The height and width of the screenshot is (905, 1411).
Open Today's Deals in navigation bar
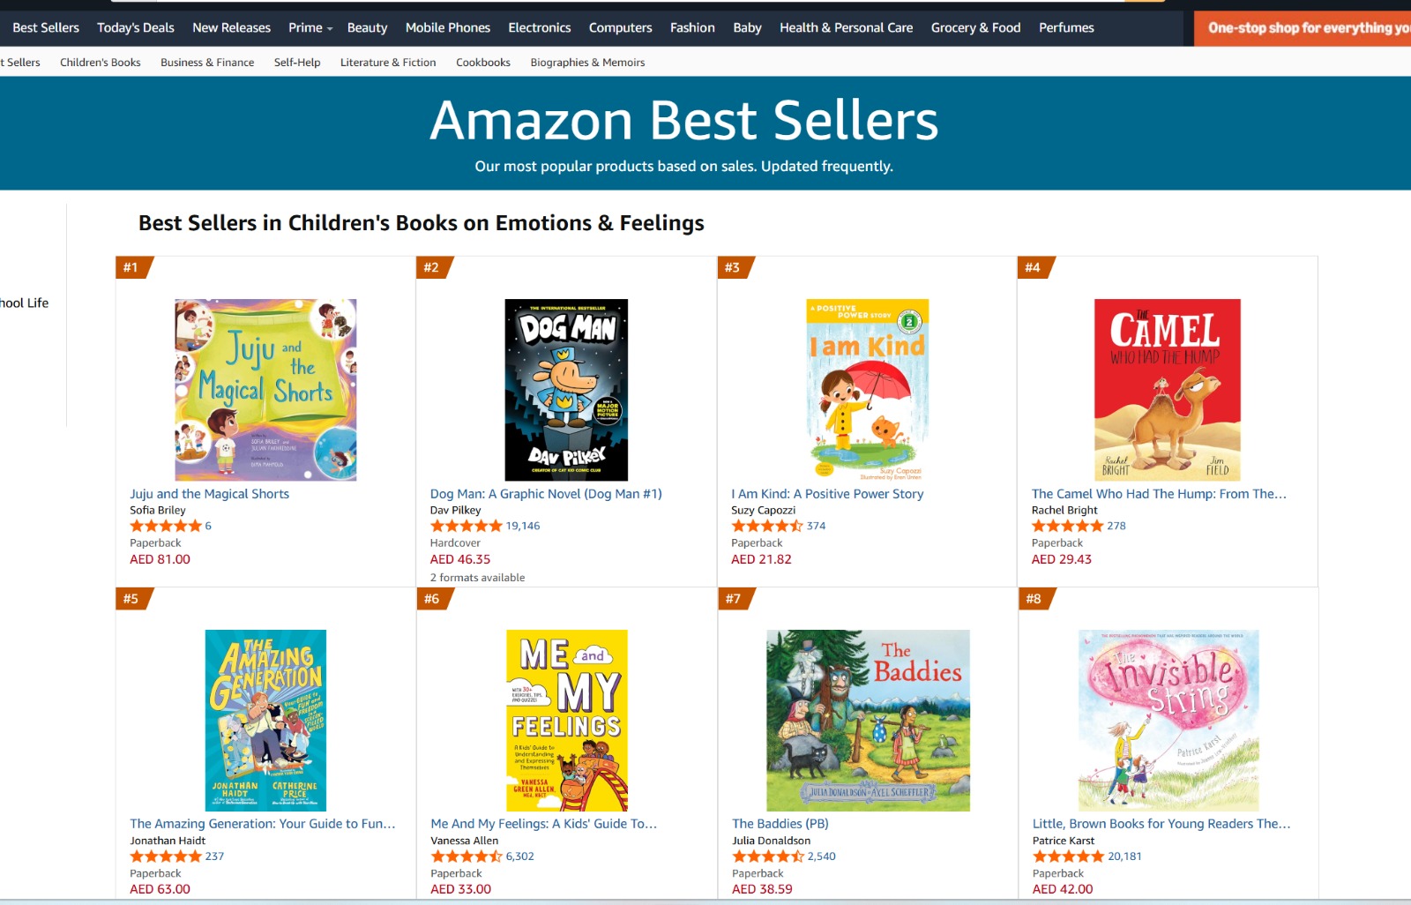(x=136, y=27)
